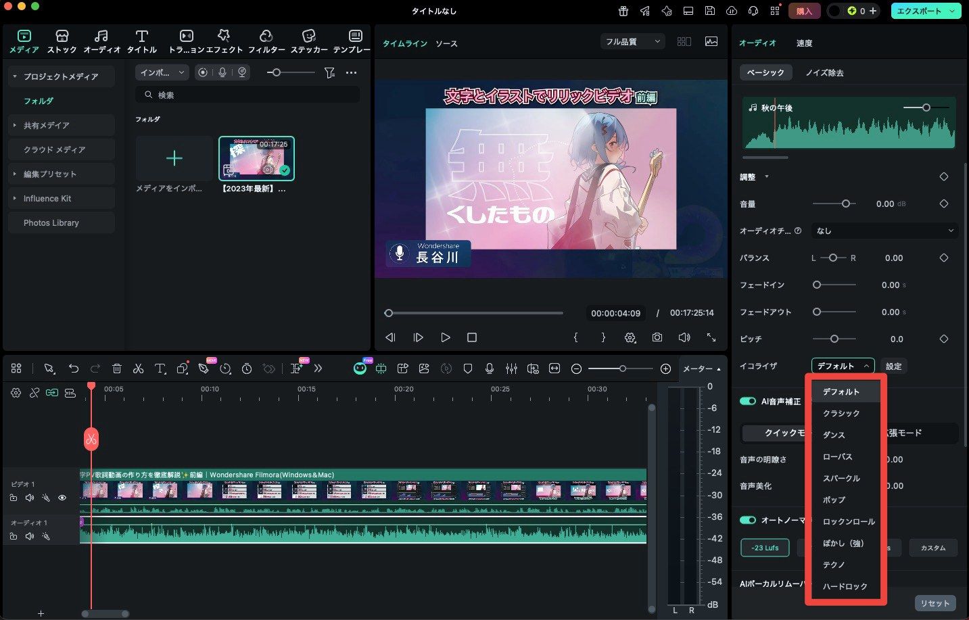Hide the ビデオ 1 track with eye icon
969x620 pixels.
[x=62, y=498]
